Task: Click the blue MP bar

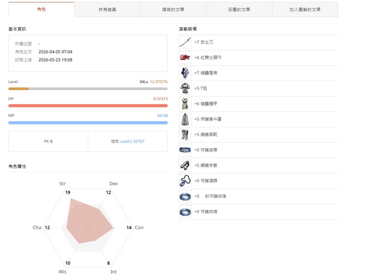Action: coord(88,123)
